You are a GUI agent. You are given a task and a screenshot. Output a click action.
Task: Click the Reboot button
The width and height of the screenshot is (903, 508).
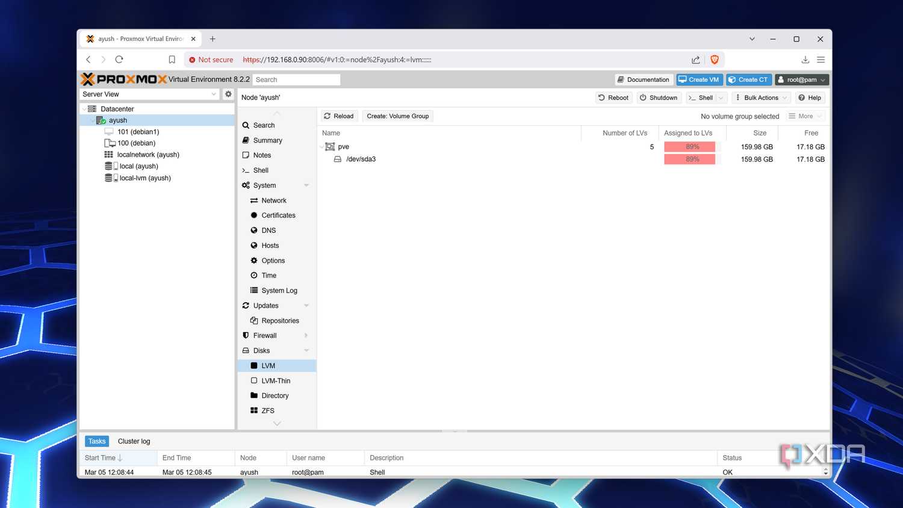613,98
